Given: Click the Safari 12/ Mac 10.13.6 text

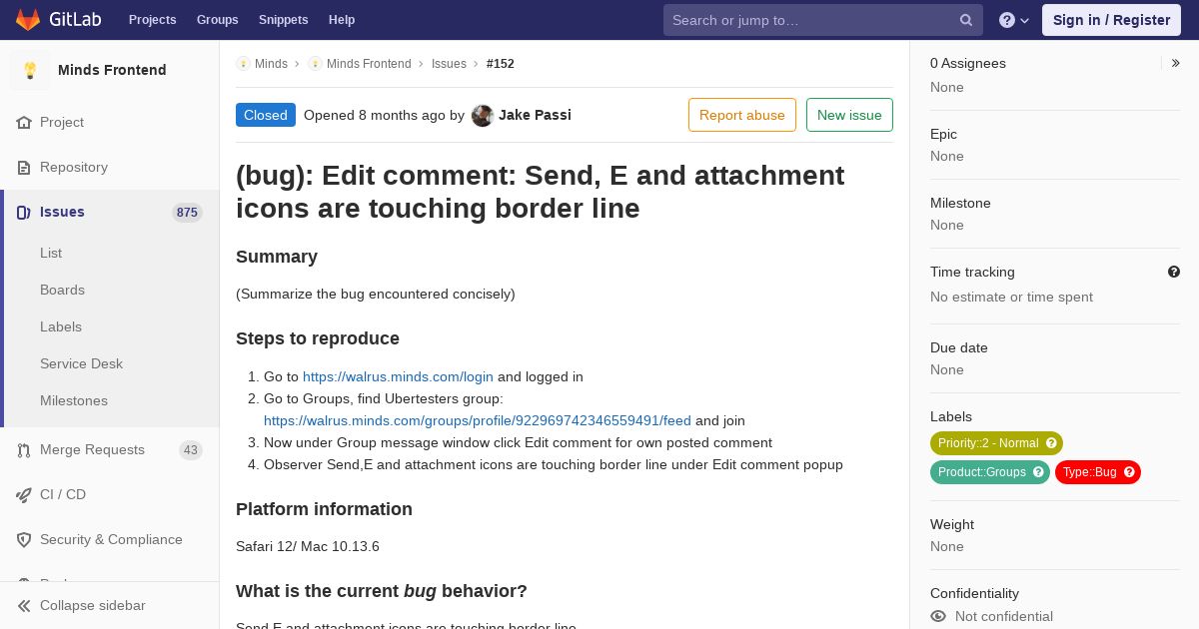Looking at the screenshot, I should point(308,546).
